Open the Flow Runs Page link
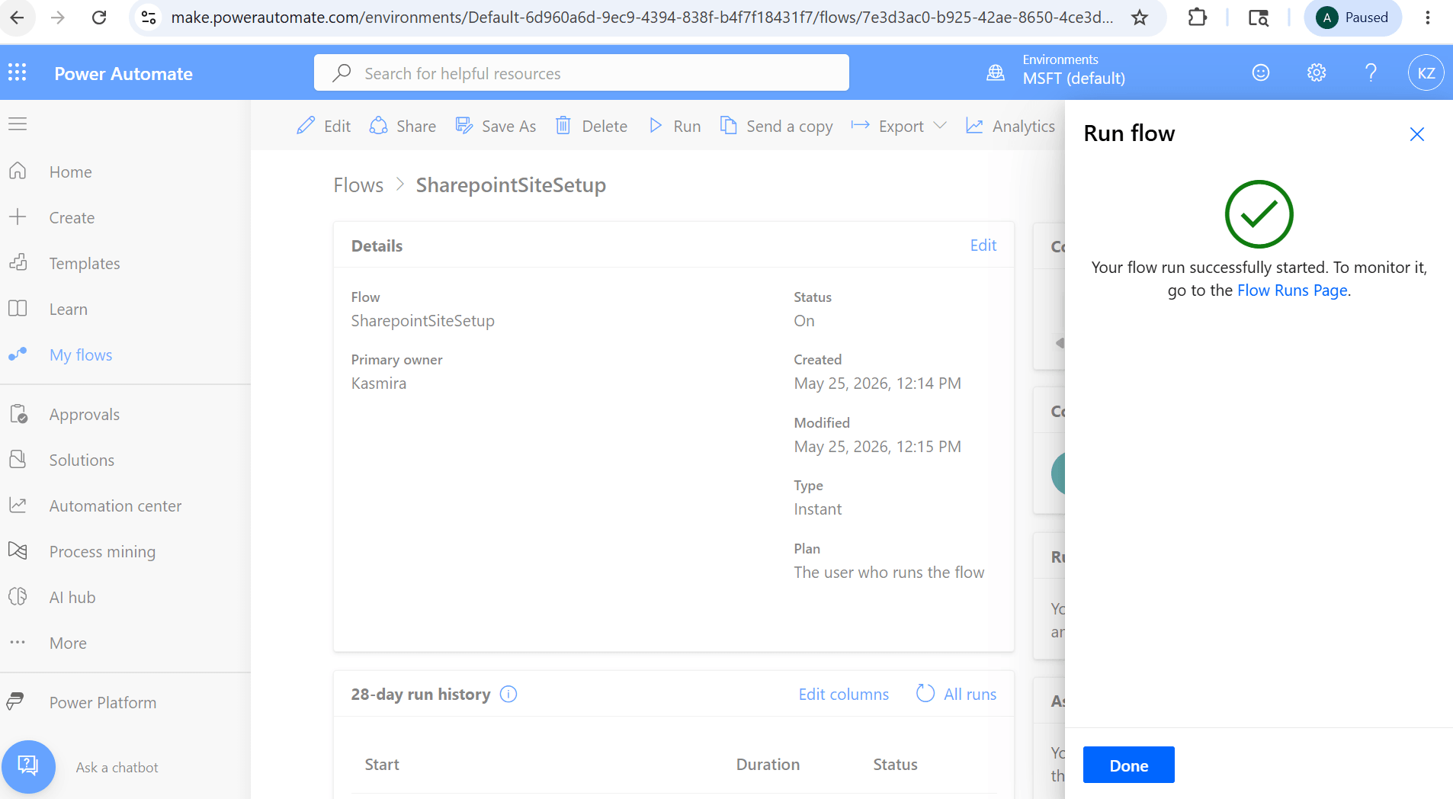This screenshot has width=1453, height=799. [1292, 290]
